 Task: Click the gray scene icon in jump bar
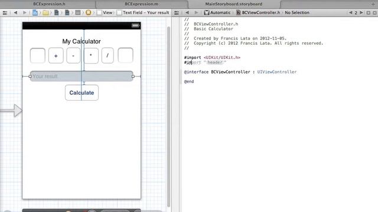click(x=78, y=12)
